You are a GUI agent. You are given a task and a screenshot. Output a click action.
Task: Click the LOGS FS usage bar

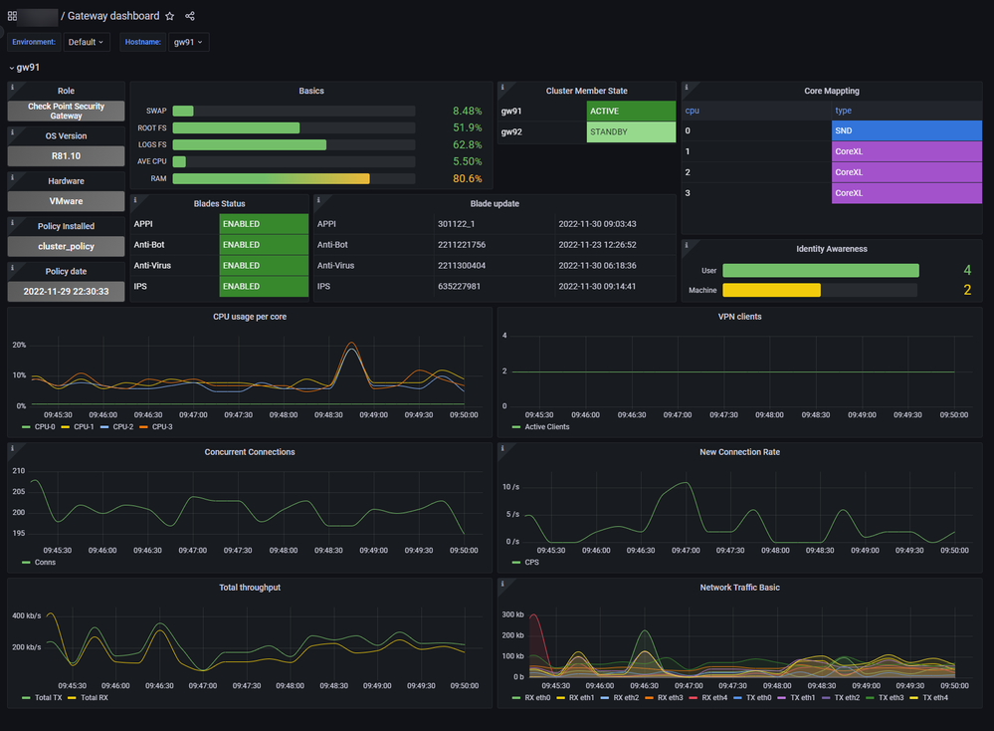pyautogui.click(x=294, y=144)
